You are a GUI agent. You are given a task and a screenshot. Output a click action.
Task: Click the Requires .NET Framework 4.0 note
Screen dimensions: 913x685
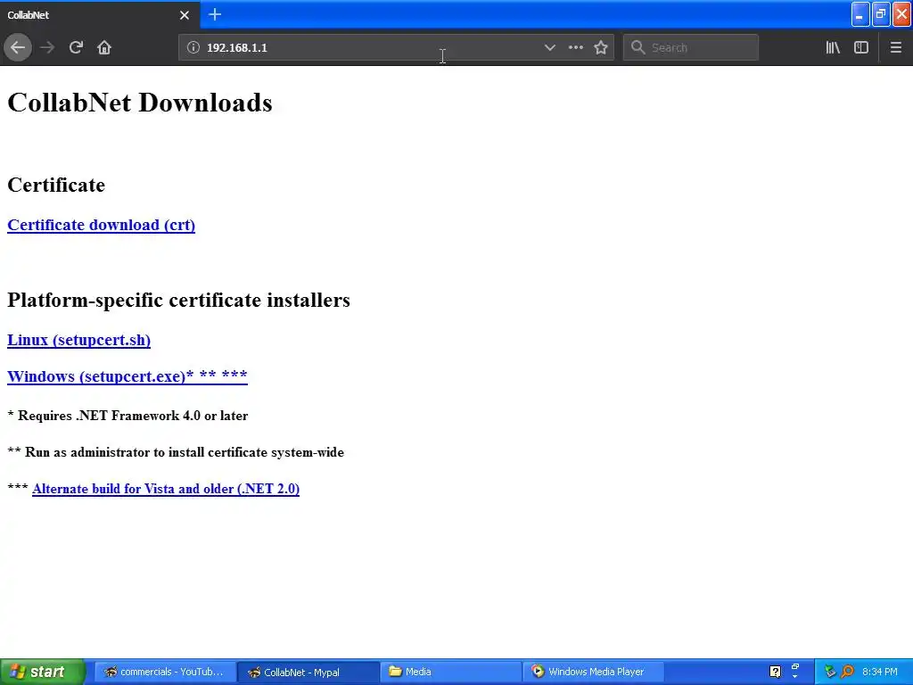point(127,416)
